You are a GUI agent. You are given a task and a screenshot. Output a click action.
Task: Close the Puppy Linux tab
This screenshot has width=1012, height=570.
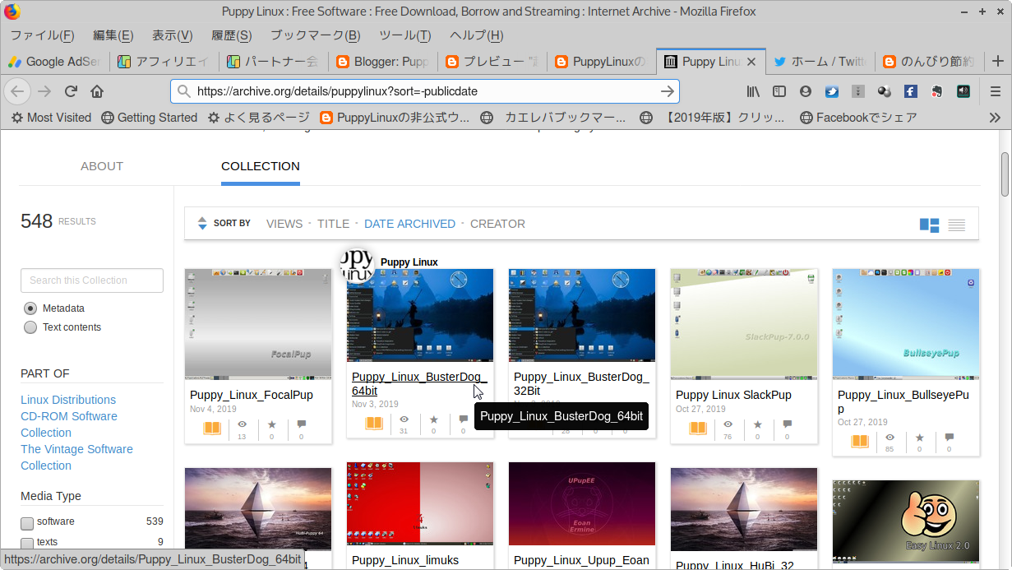[x=753, y=62]
